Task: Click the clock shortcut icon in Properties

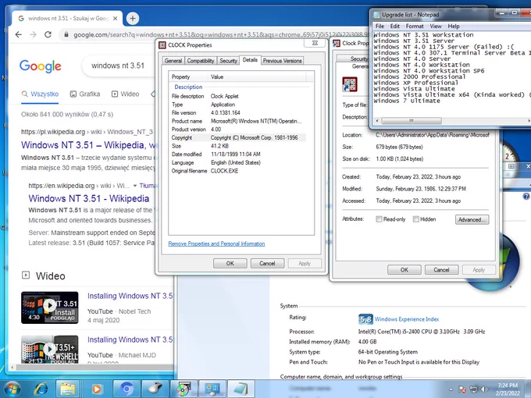Action: pyautogui.click(x=350, y=84)
